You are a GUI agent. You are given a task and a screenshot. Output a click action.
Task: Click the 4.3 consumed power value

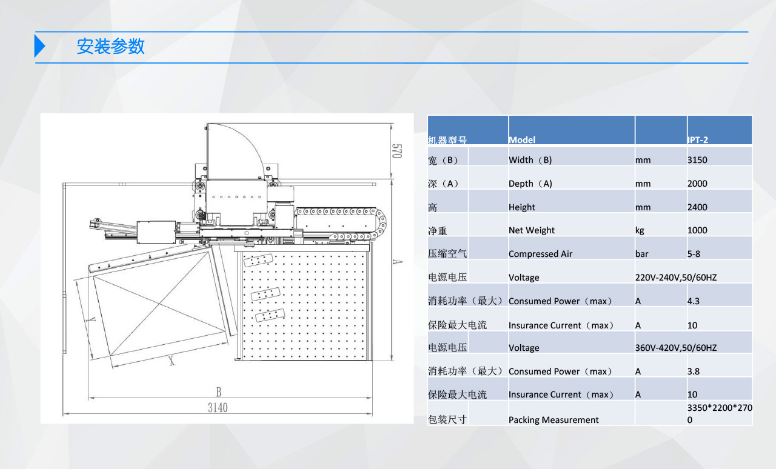coord(693,301)
